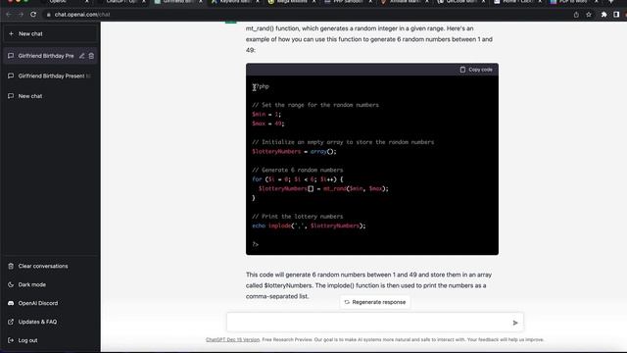This screenshot has height=353, width=627.
Task: Click the external link icon beside Updates & FAQ
Action: pyautogui.click(x=11, y=322)
